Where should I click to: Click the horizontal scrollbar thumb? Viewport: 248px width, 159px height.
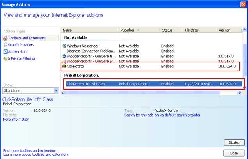143,92
